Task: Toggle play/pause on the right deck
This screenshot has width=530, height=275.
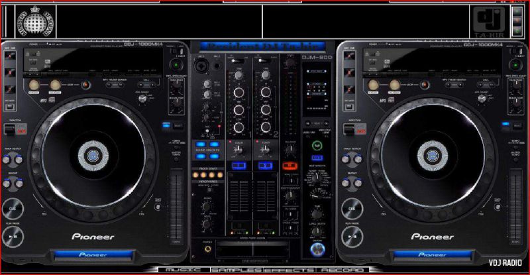Action: pos(352,237)
